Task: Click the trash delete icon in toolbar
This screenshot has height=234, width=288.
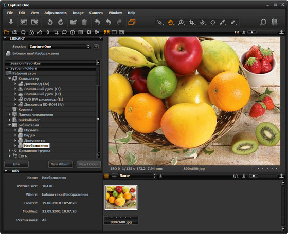Action: [x=84, y=22]
